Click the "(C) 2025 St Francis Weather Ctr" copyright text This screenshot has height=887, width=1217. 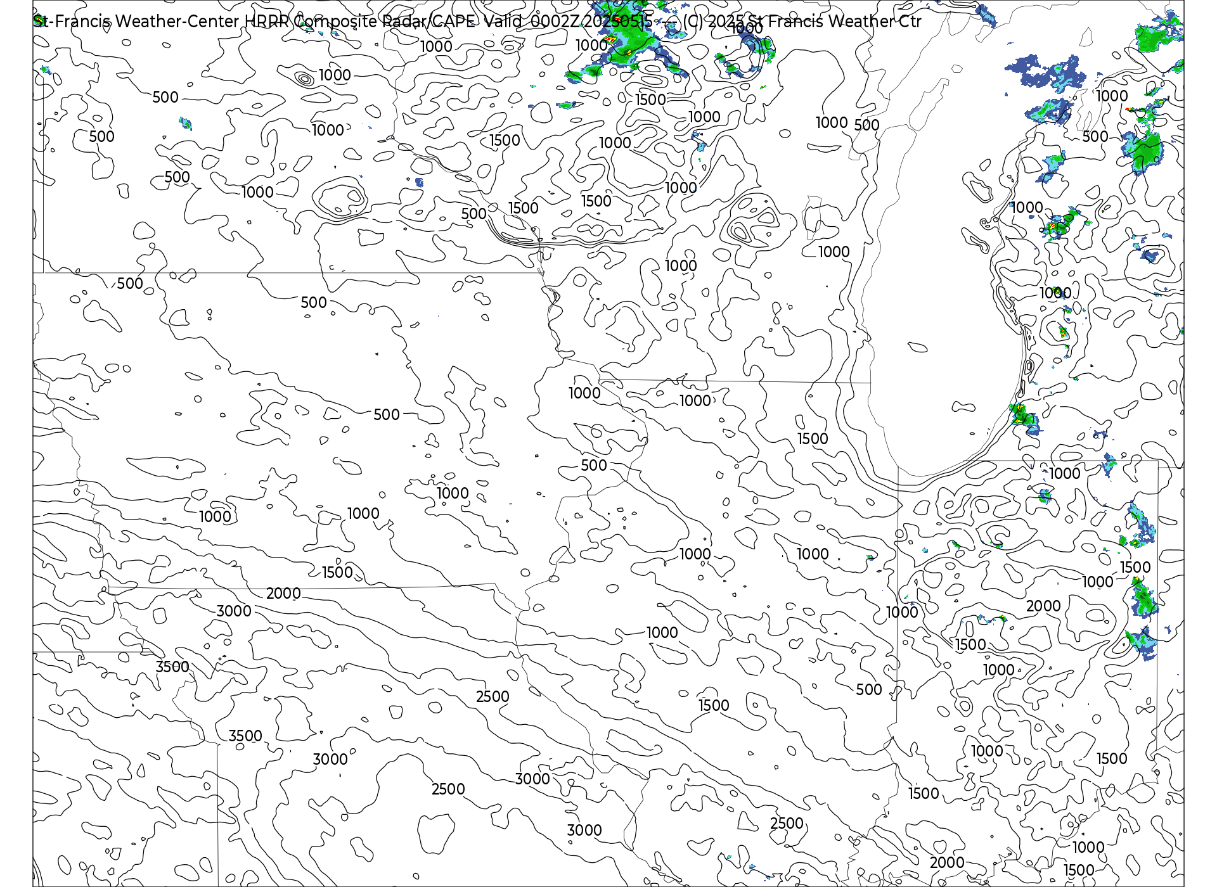(x=802, y=22)
